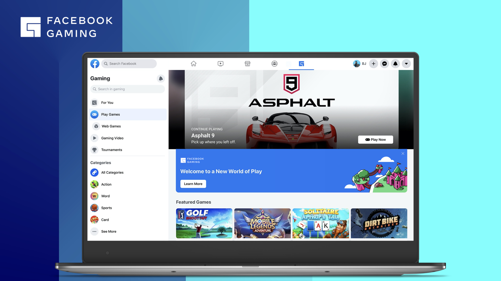
Task: Toggle the Facebook Messenger icon
Action: (x=385, y=64)
